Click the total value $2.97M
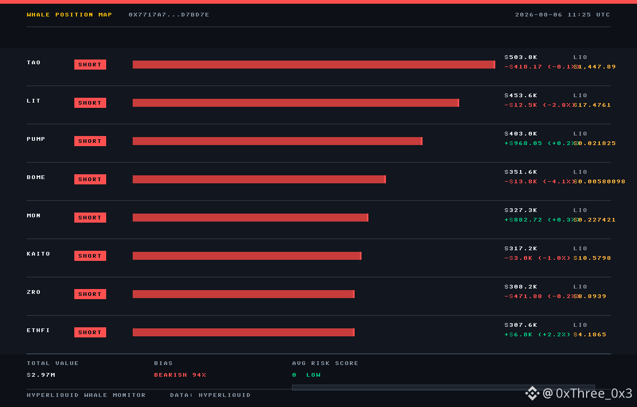Image resolution: width=637 pixels, height=407 pixels. [x=41, y=375]
